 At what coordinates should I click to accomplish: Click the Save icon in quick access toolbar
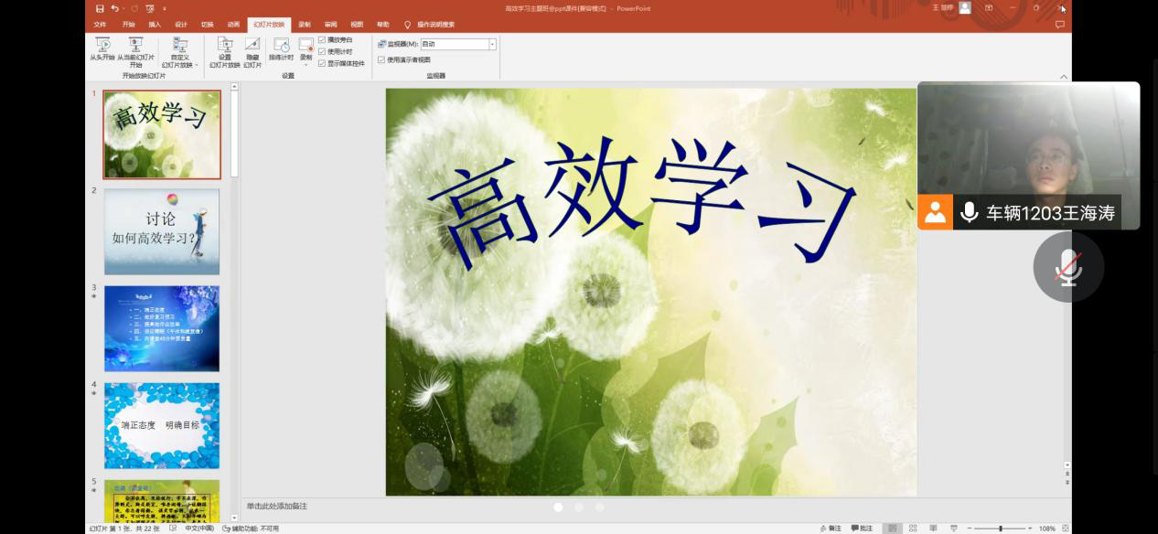coord(100,8)
